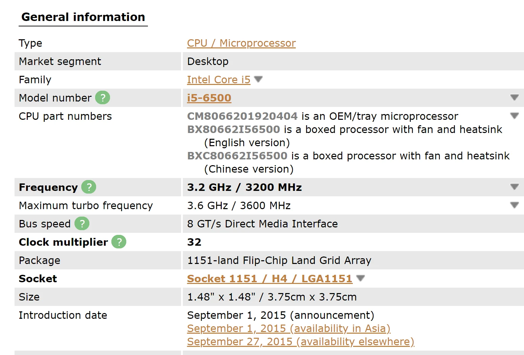Click the September 1, 2015 availability in Asia link
524x355 pixels.
coord(289,329)
